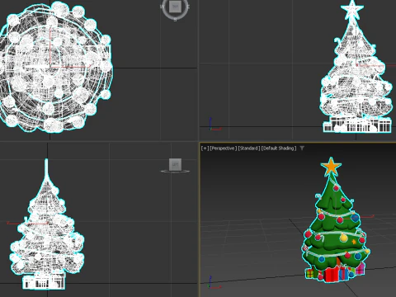
Task: Click the S compass letter on the ViewCube ring
Action: pos(175,20)
